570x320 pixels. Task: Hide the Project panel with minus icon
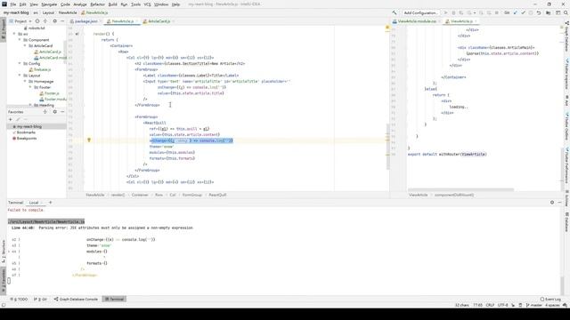click(62, 21)
